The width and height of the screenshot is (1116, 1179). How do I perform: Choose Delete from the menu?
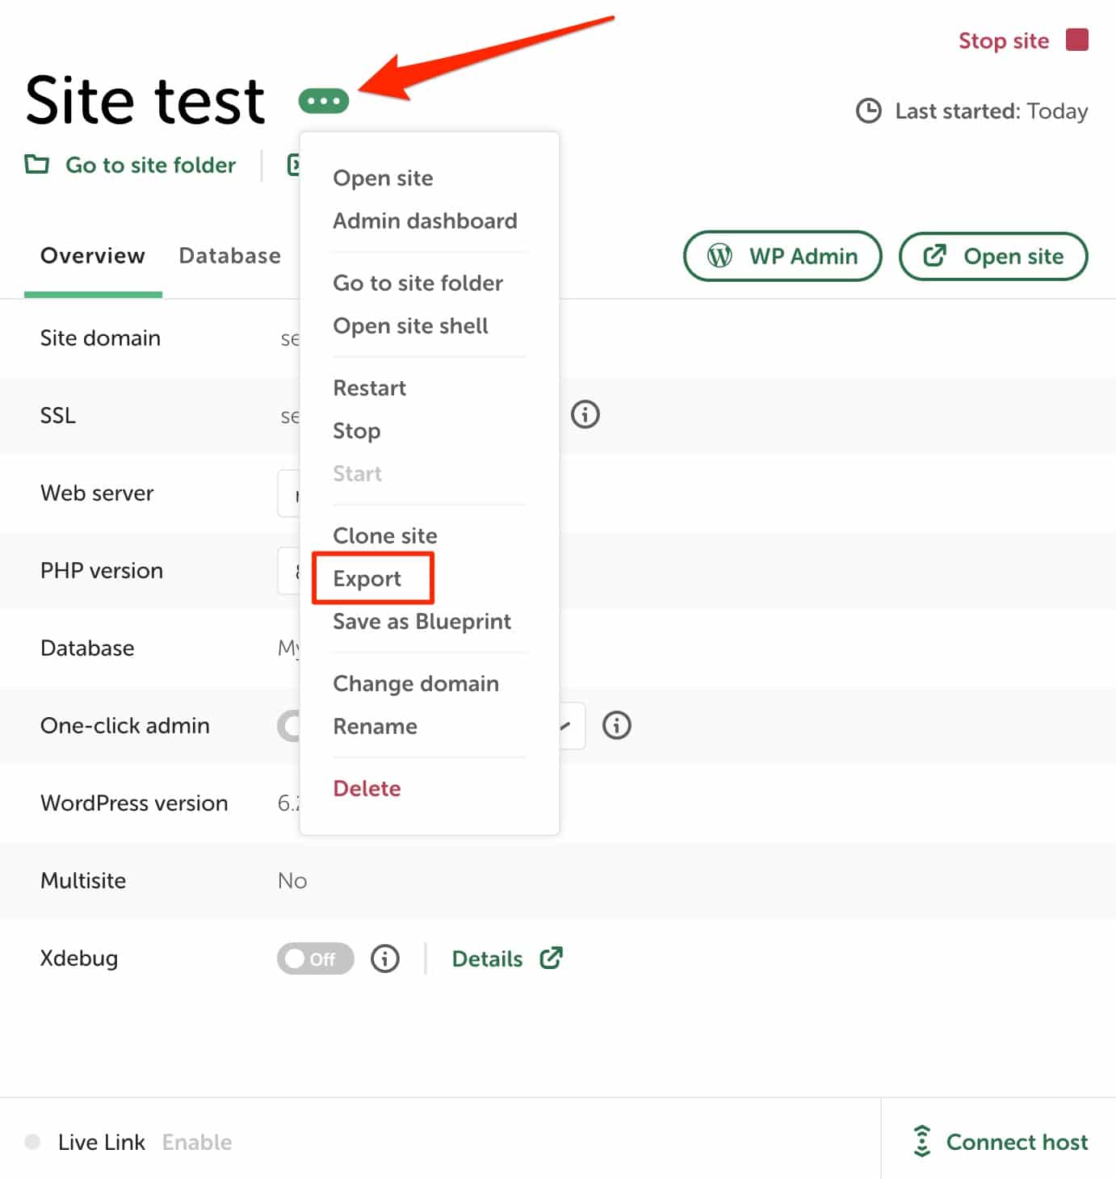[x=367, y=788]
